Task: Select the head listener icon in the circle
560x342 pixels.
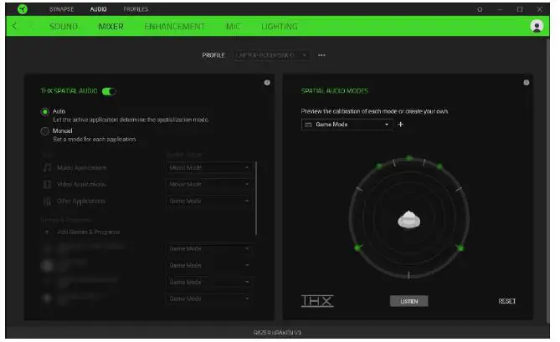Action: (409, 219)
